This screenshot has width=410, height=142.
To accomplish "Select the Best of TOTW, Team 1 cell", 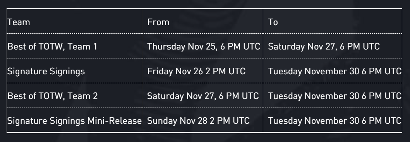I will (x=74, y=46).
